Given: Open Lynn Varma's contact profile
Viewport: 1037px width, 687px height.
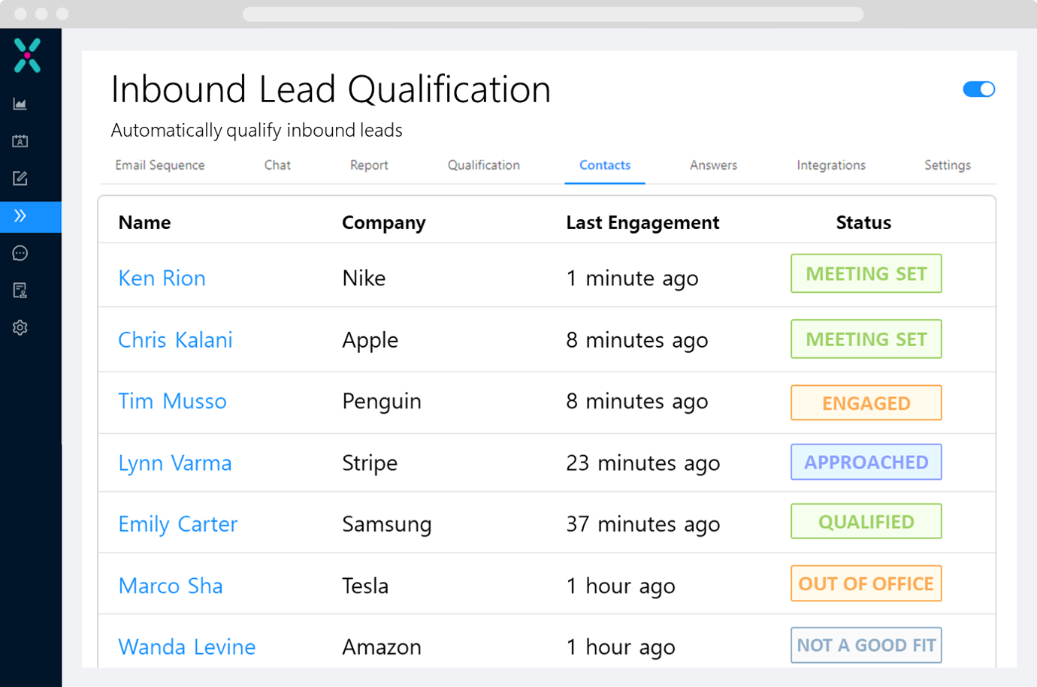Looking at the screenshot, I should pyautogui.click(x=174, y=463).
